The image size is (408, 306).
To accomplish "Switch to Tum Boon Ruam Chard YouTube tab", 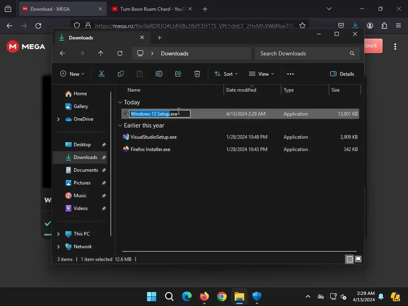I will (x=152, y=9).
